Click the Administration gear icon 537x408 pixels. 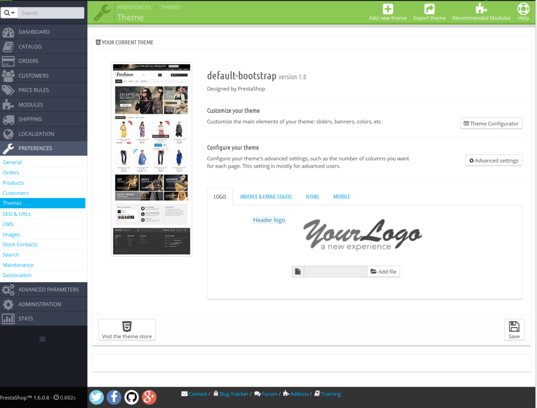8,304
